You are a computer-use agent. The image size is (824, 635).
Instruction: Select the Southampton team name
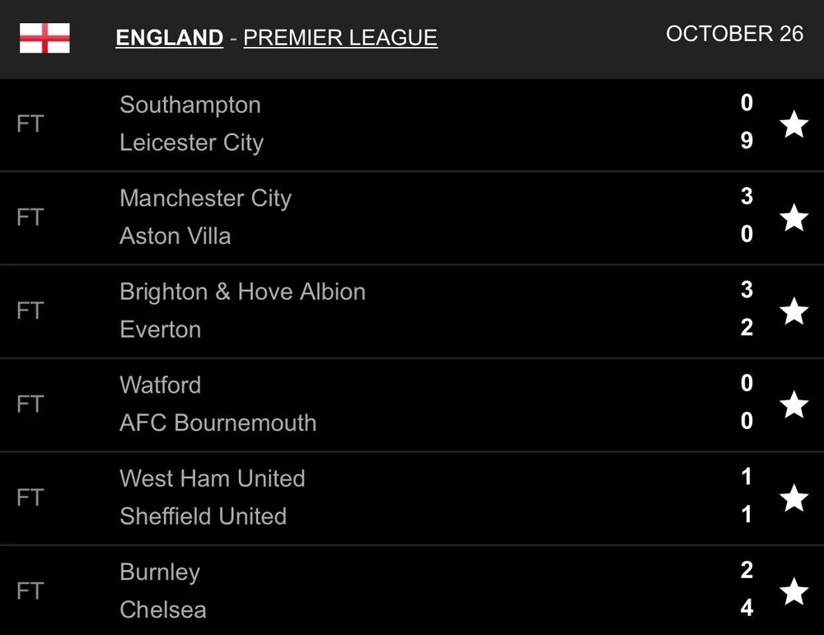[x=190, y=105]
